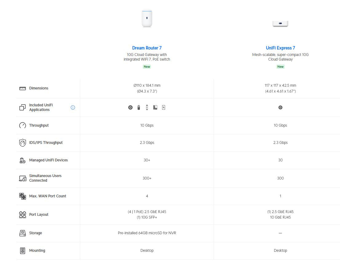Click the New badge under UniFi Express 7
340x265 pixels.
click(280, 67)
